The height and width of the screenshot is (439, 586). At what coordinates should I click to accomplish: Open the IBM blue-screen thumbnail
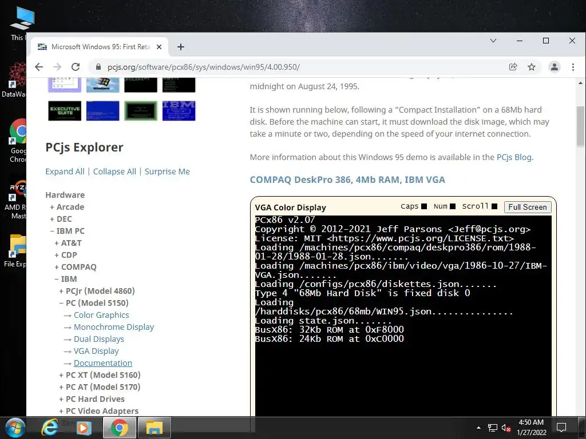(179, 111)
